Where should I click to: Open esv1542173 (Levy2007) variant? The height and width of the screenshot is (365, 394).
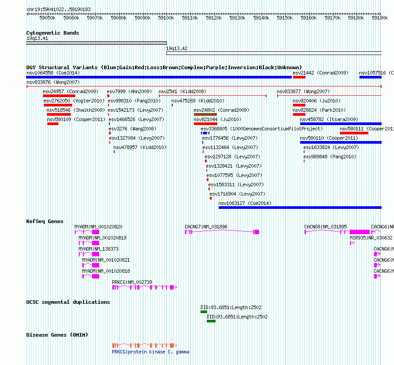[135, 110]
